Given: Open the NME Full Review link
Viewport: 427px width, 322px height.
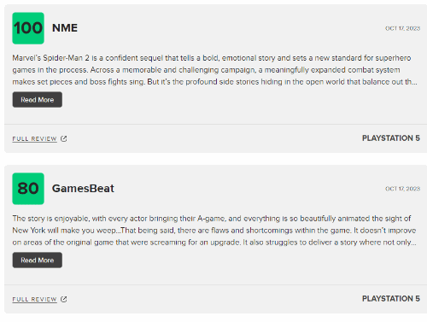Looking at the screenshot, I should coord(34,139).
